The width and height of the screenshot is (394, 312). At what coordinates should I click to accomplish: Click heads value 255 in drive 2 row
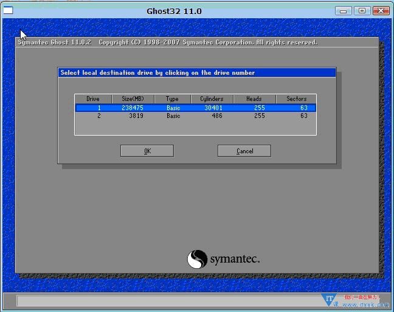pos(259,116)
